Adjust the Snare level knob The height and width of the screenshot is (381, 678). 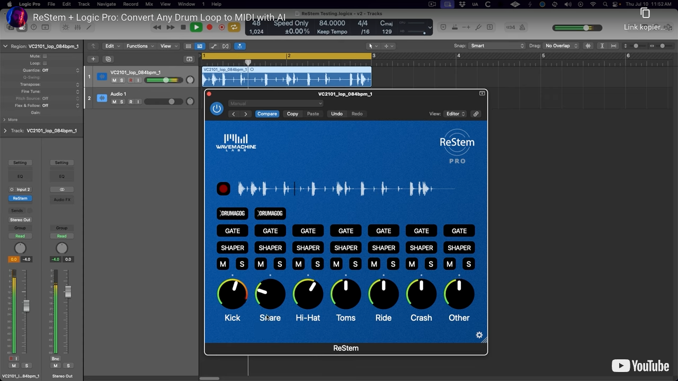point(270,294)
